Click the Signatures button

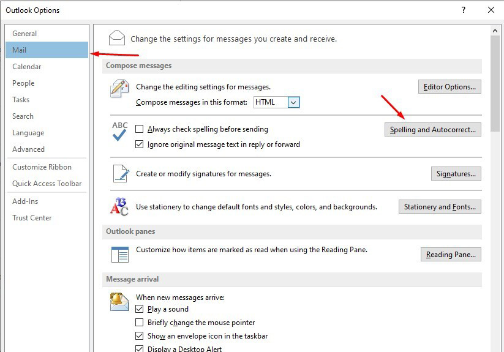pyautogui.click(x=456, y=174)
